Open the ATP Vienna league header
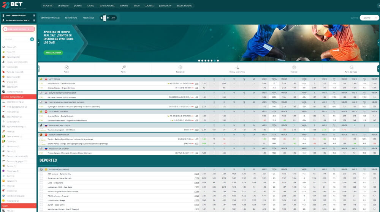 click(x=55, y=79)
